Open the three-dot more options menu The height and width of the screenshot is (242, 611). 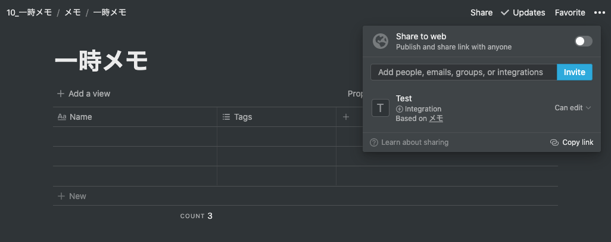tap(598, 13)
